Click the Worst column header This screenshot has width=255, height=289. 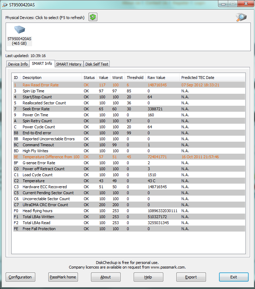coord(117,78)
